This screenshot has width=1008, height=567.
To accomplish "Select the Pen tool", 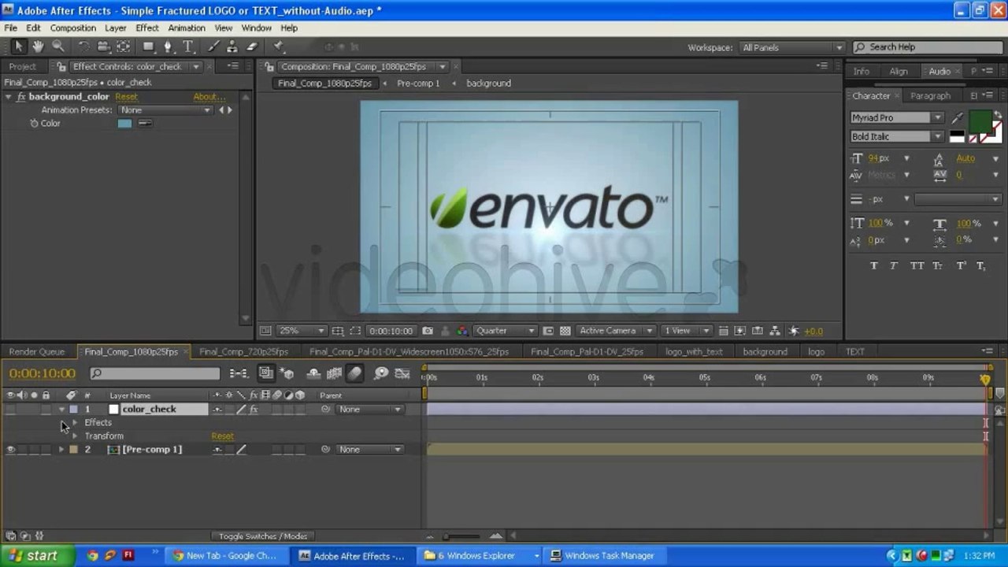I will (168, 47).
